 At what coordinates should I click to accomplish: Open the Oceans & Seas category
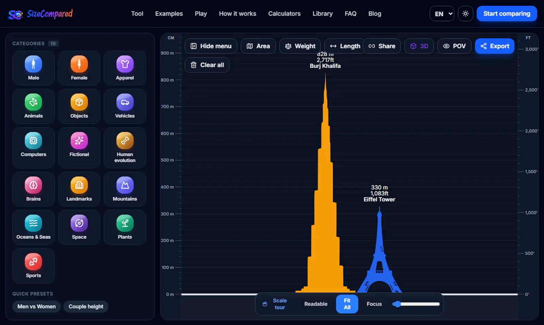33,227
